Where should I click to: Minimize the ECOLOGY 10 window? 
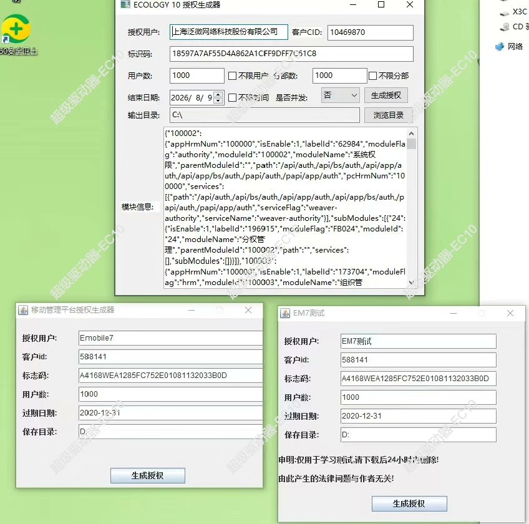tap(353, 4)
